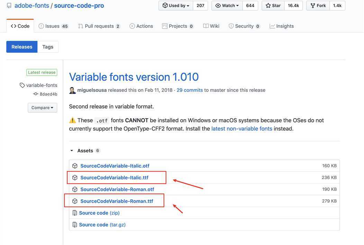Open the Security tab
This screenshot has height=245, width=364.
244,26
